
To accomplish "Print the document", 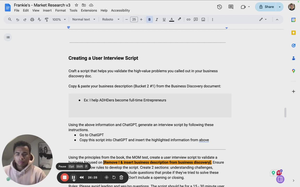I will (x=32, y=19).
